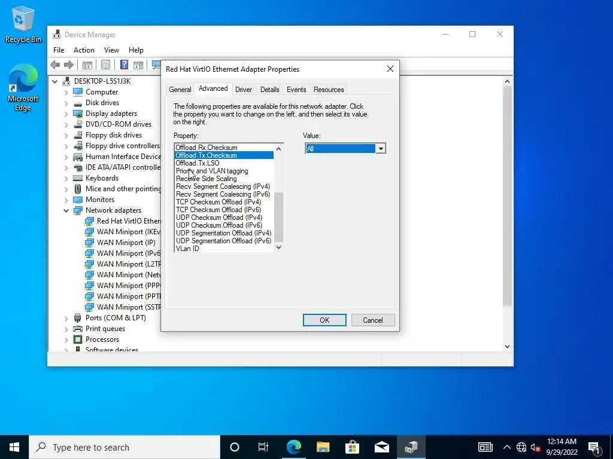Select the Processors category icon
613x459 pixels.
pos(78,339)
